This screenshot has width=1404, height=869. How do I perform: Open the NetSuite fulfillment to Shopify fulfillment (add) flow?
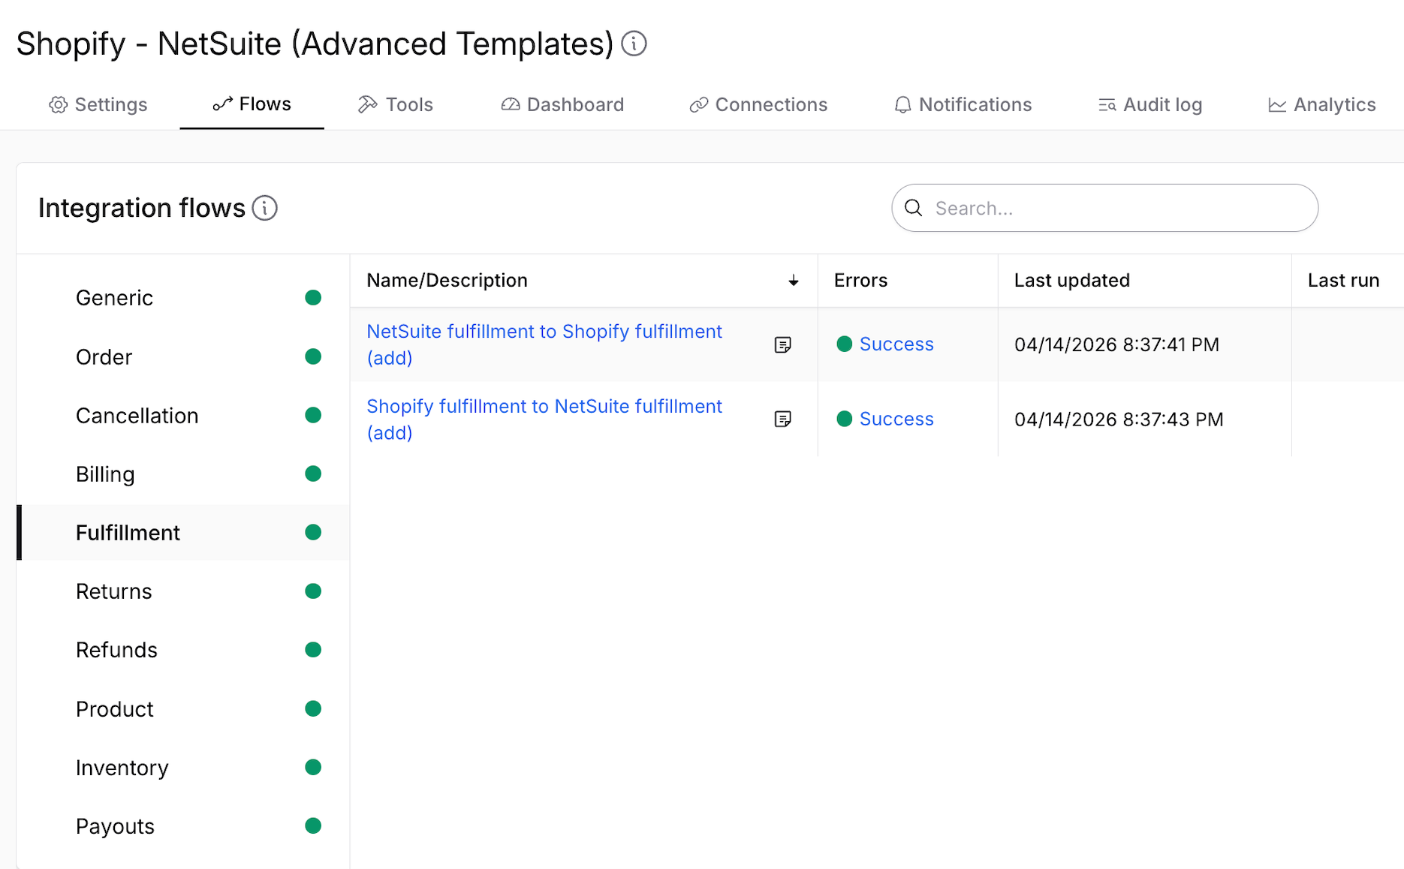pos(544,344)
